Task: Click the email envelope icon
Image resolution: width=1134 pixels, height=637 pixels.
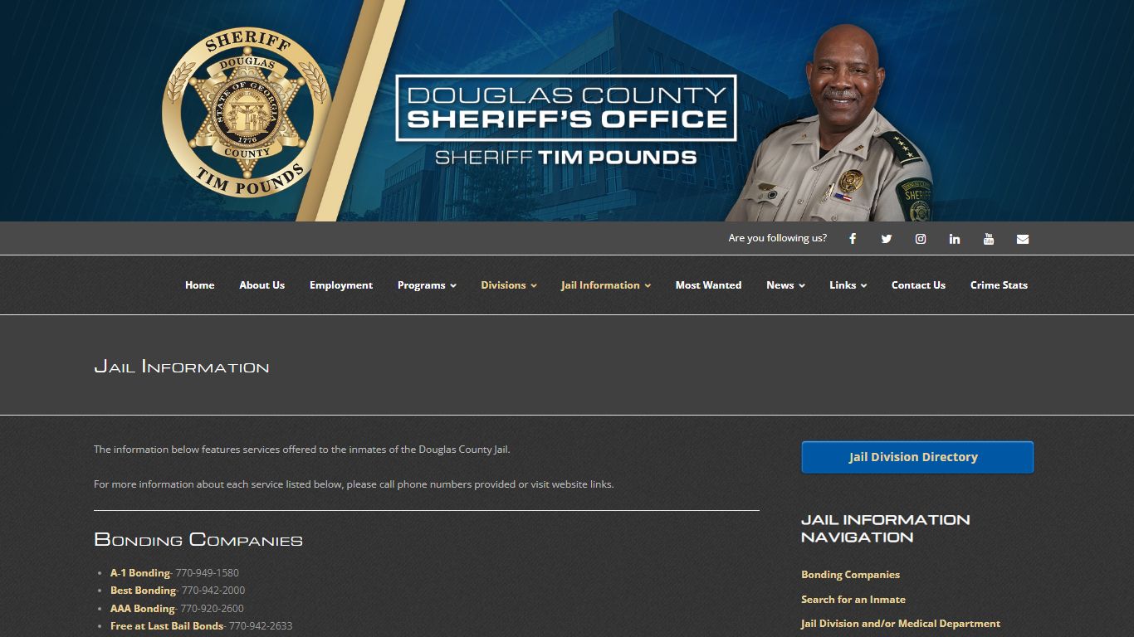Action: tap(1023, 239)
